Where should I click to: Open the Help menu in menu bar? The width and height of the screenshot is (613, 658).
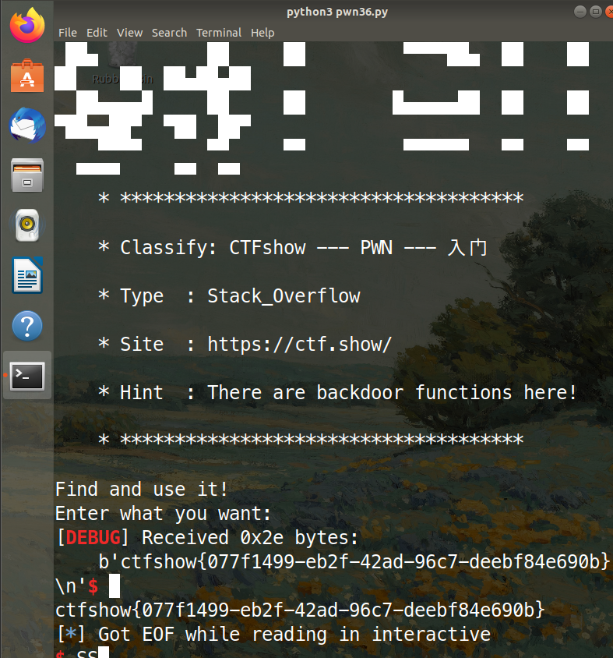pyautogui.click(x=262, y=33)
